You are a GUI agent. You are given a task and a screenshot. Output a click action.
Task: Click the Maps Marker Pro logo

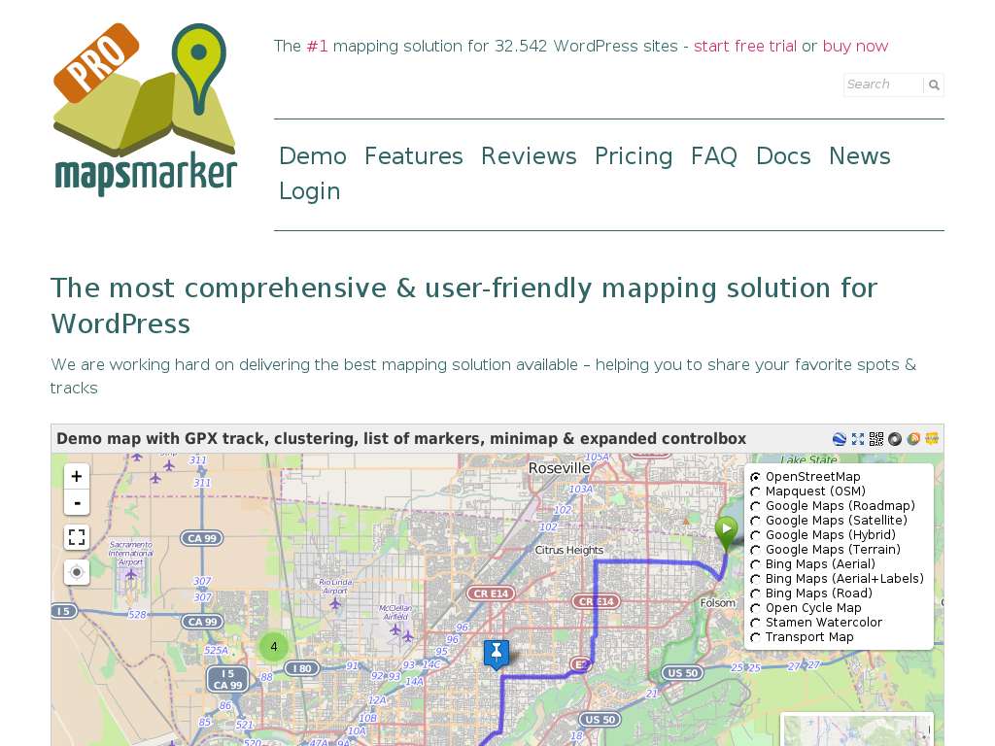click(146, 109)
